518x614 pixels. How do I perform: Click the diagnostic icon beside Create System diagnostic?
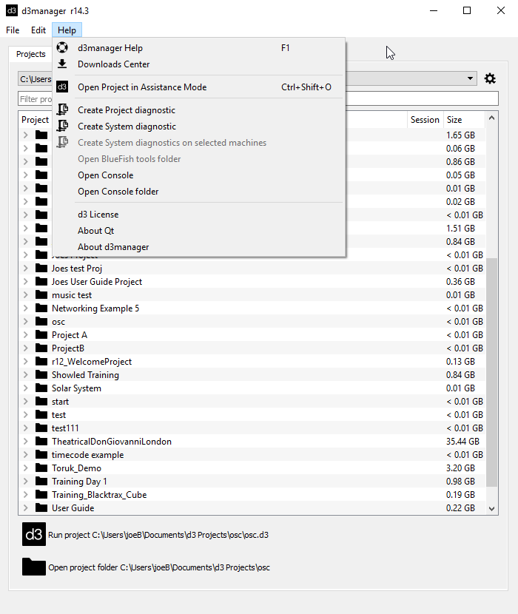62,126
